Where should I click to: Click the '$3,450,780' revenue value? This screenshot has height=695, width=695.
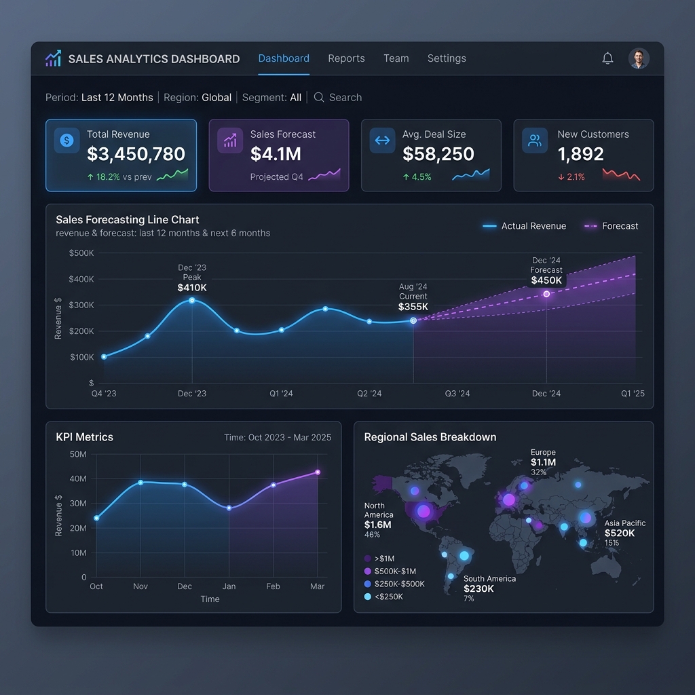tap(136, 154)
